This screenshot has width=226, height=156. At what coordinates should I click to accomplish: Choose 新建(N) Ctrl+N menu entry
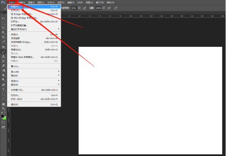[34, 7]
